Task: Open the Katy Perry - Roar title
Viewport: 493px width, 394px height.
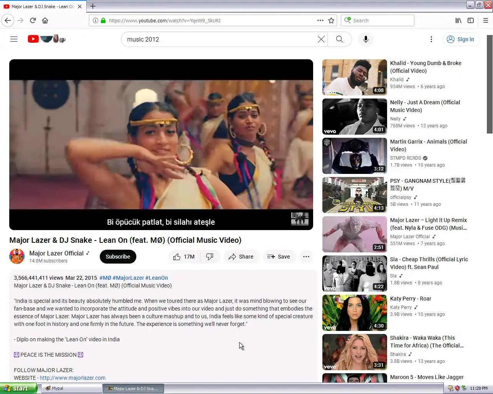Action: [411, 299]
